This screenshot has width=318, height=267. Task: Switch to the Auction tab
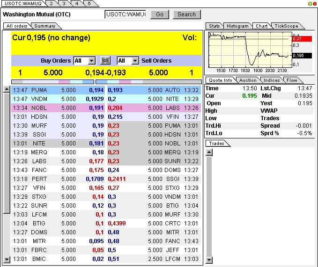click(248, 80)
